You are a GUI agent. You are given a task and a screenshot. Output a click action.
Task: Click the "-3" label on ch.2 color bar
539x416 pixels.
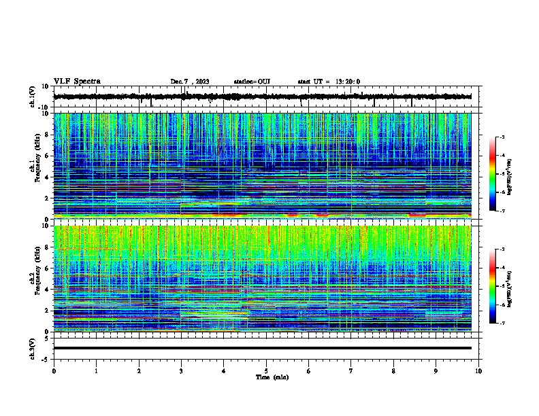[x=502, y=249]
